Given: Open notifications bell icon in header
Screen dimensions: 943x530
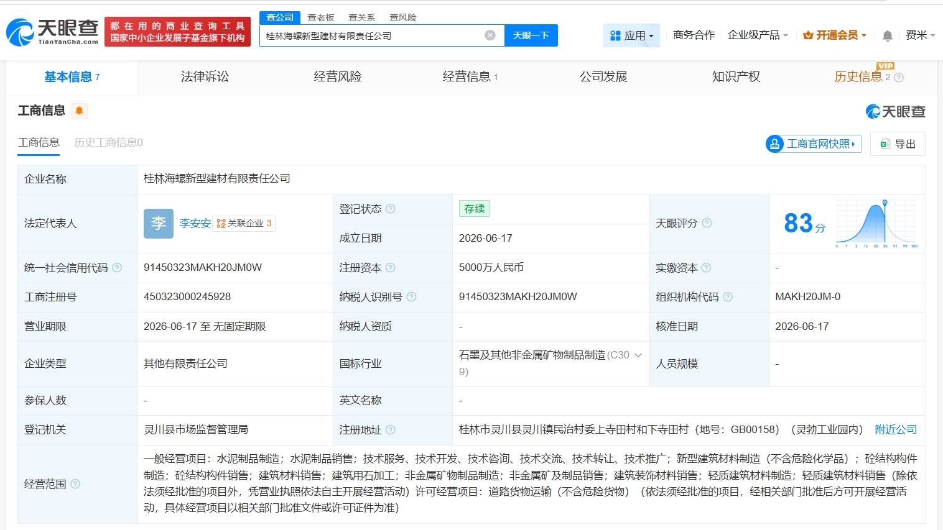Looking at the screenshot, I should (888, 35).
